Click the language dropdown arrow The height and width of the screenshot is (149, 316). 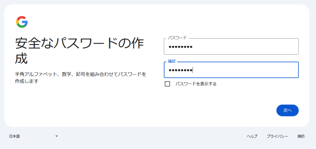coord(56,136)
